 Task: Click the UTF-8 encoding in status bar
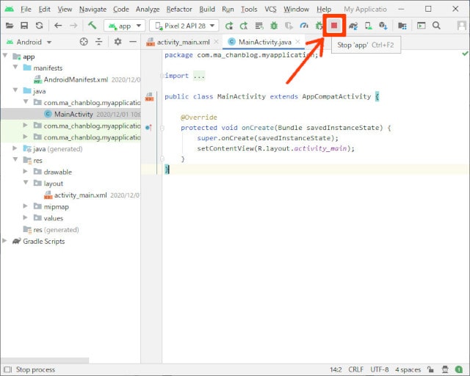[x=380, y=369]
